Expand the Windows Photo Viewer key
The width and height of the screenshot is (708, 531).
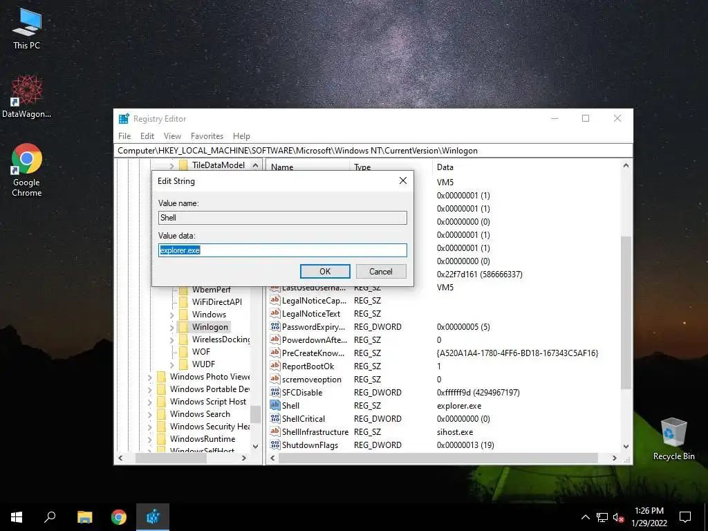[x=149, y=377]
